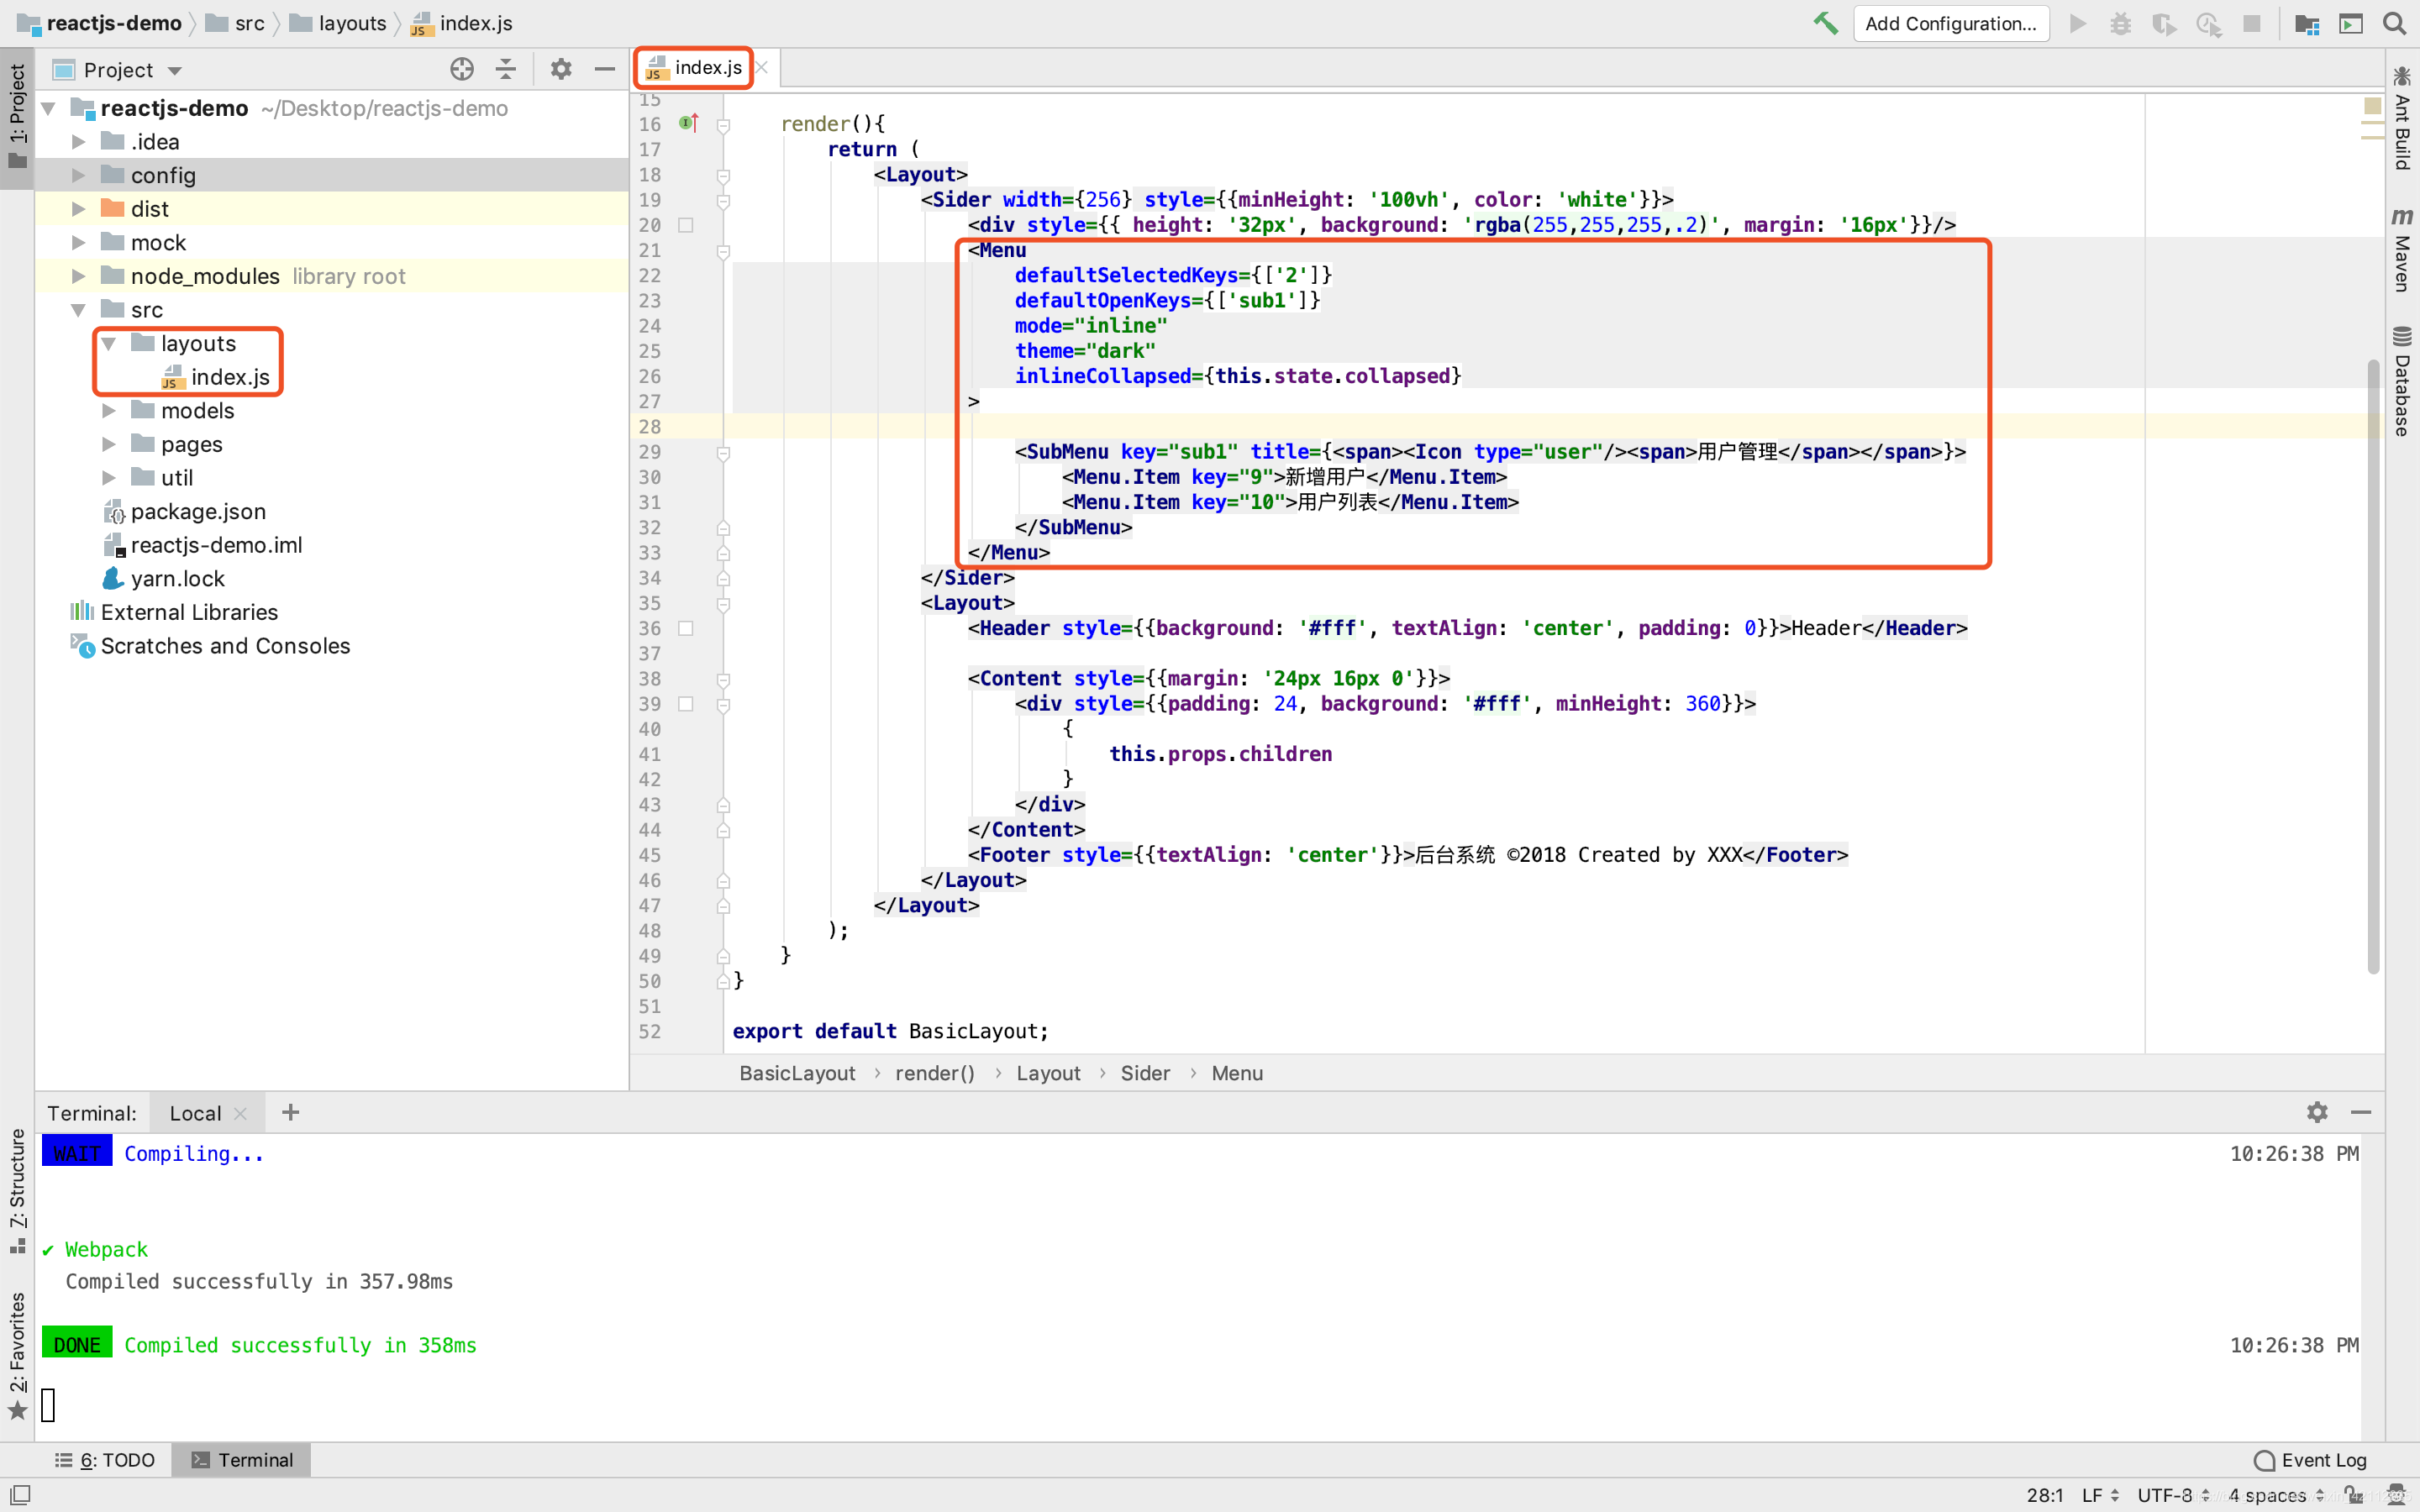Fold the Menu tag at line 21
Screen dimensions: 2420x1512
point(723,251)
